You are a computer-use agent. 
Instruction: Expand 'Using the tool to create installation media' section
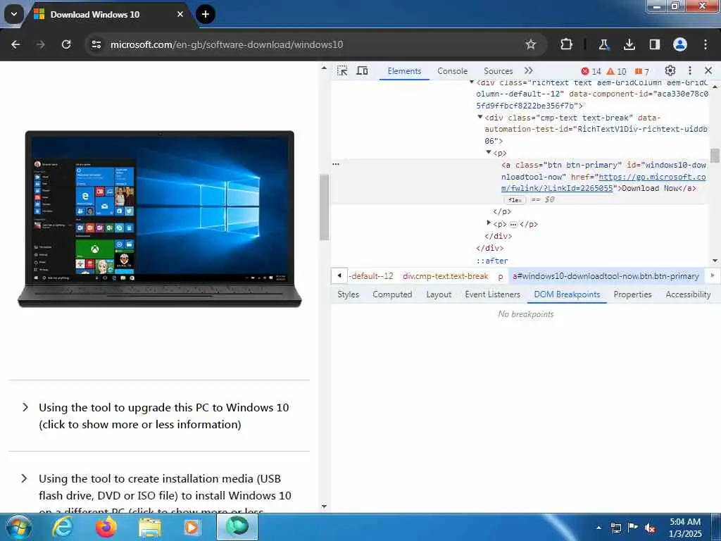[x=156, y=495]
